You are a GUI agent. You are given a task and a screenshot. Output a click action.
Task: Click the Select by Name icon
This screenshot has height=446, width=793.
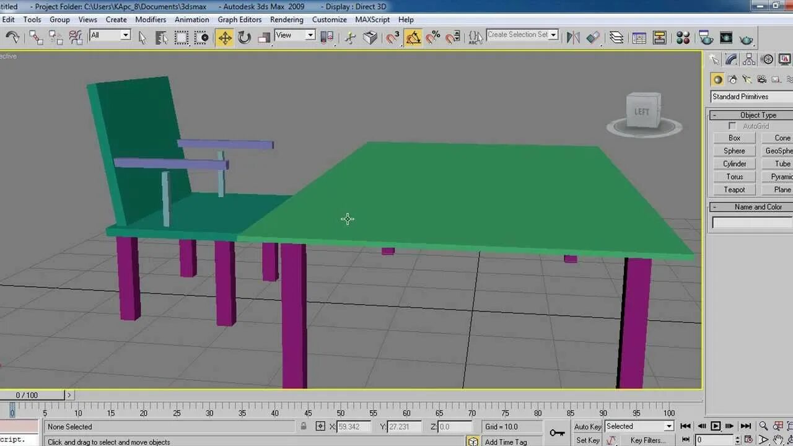162,38
